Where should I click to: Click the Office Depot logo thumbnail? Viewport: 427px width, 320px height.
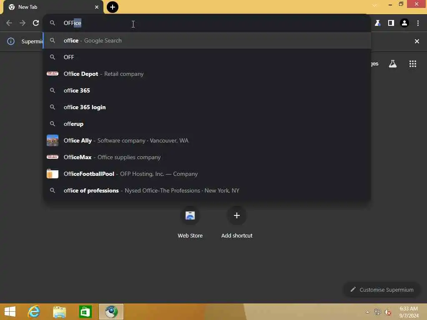click(53, 73)
